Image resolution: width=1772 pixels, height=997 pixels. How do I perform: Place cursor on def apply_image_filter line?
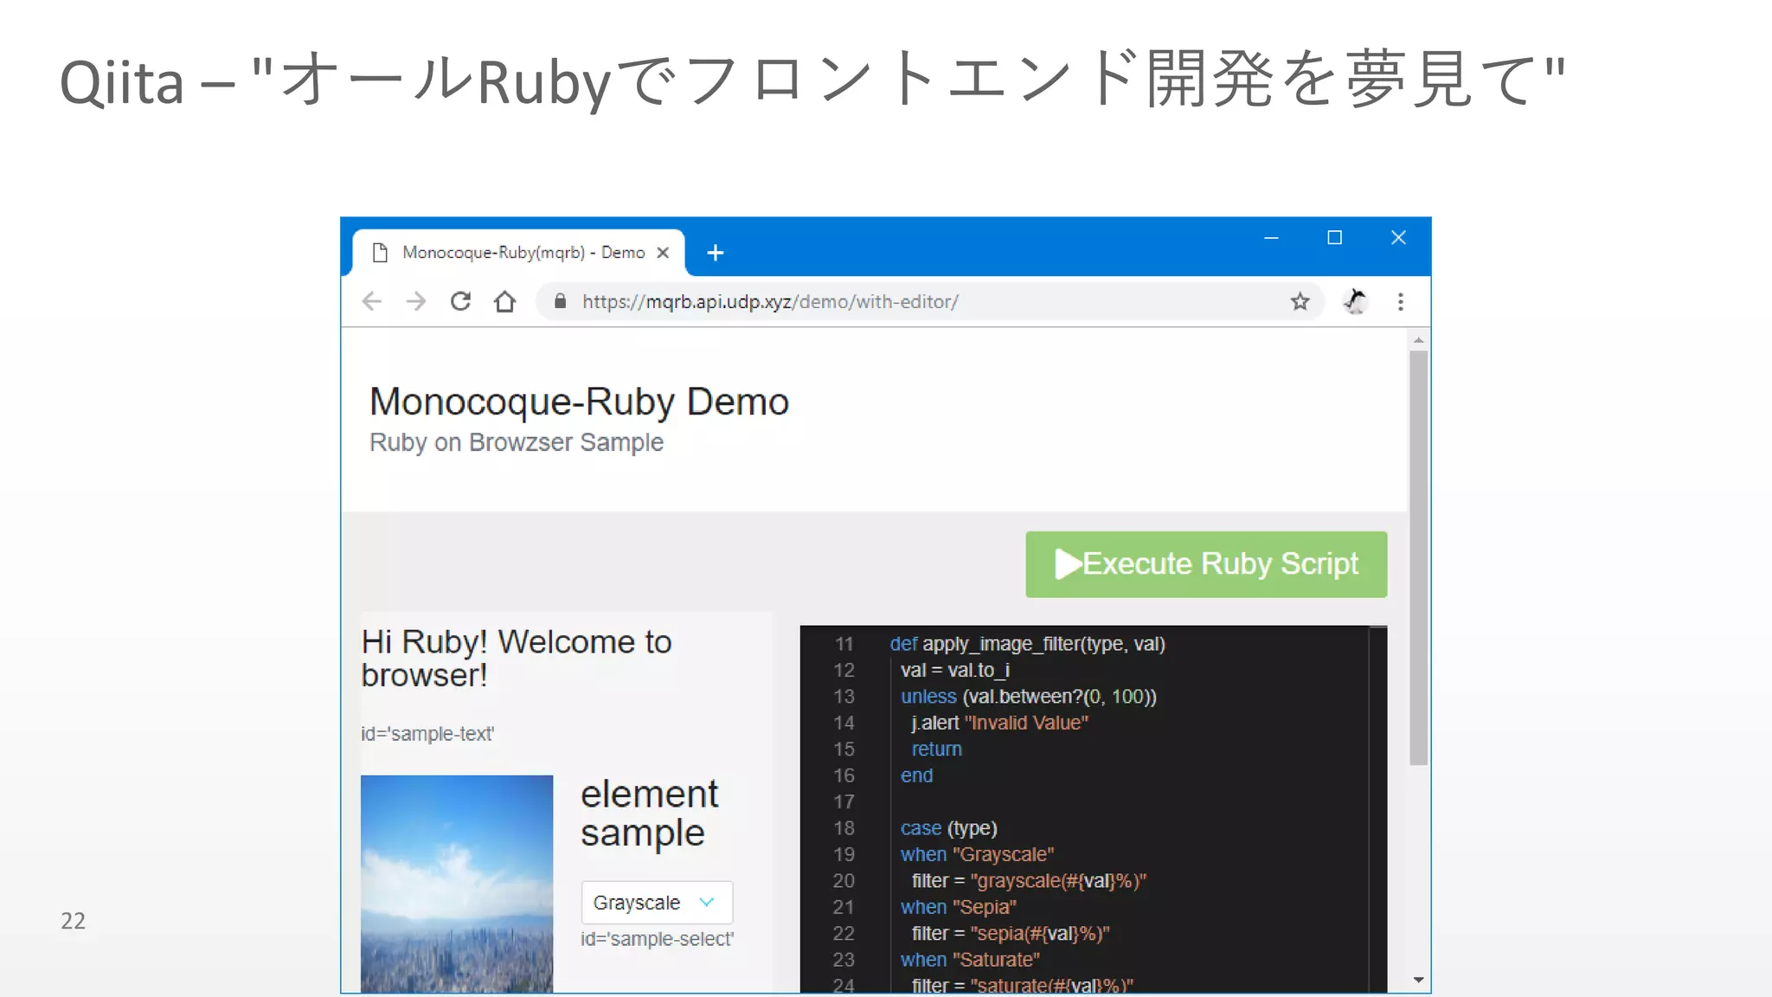[x=1027, y=644]
